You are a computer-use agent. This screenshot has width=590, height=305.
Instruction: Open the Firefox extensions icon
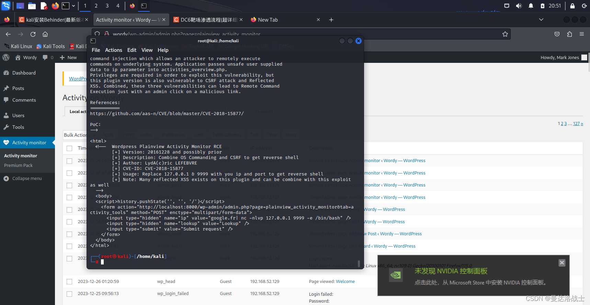click(x=569, y=34)
